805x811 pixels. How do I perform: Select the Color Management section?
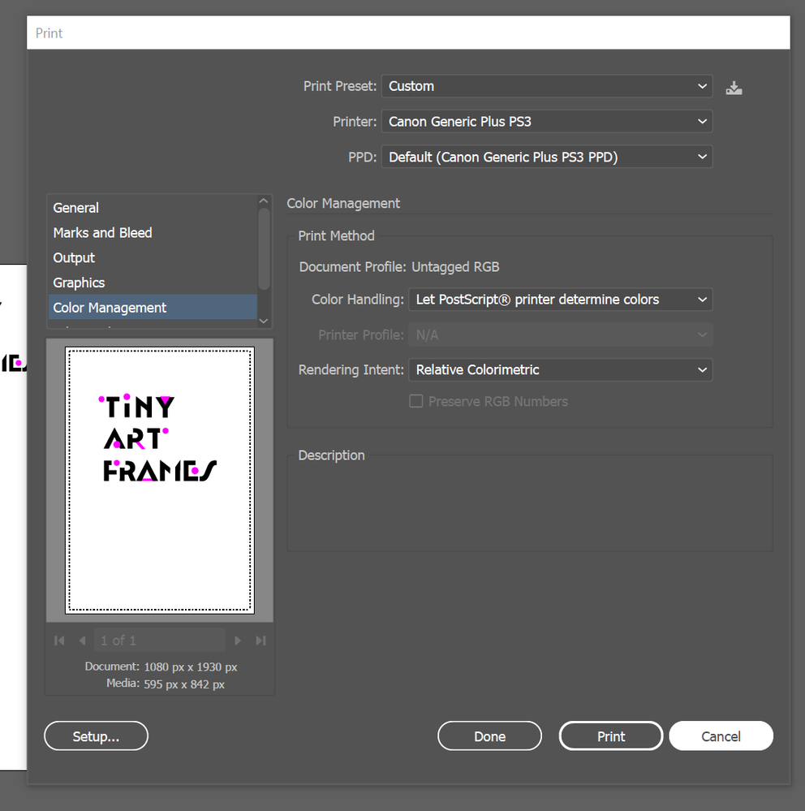tap(110, 307)
